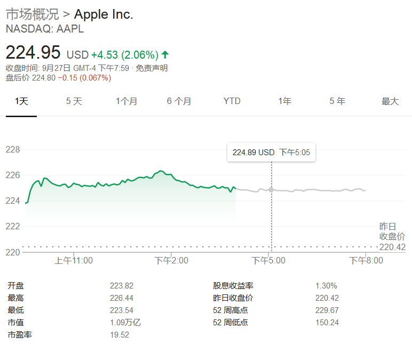Switch to the 1年 tab
Viewport: 412px width, 345px height.
[284, 101]
